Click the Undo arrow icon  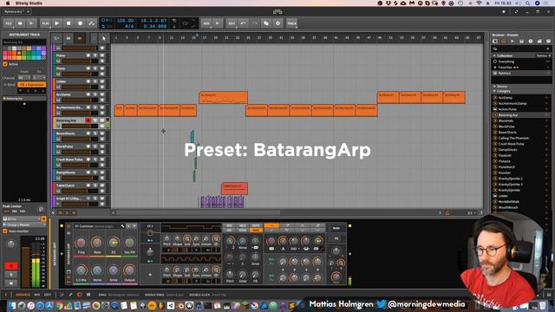pyautogui.click(x=243, y=23)
